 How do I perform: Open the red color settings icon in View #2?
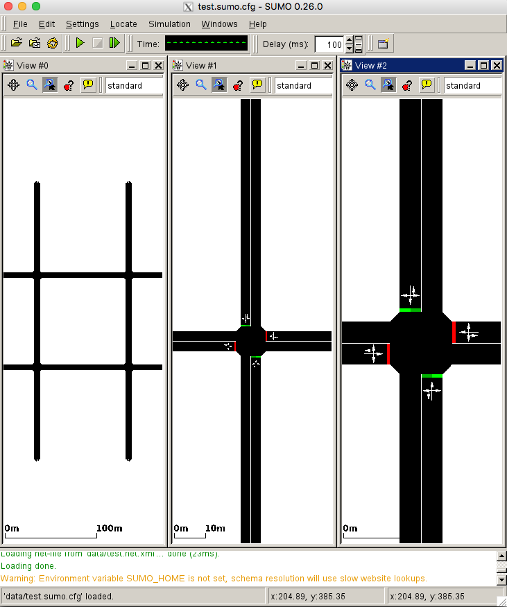408,85
